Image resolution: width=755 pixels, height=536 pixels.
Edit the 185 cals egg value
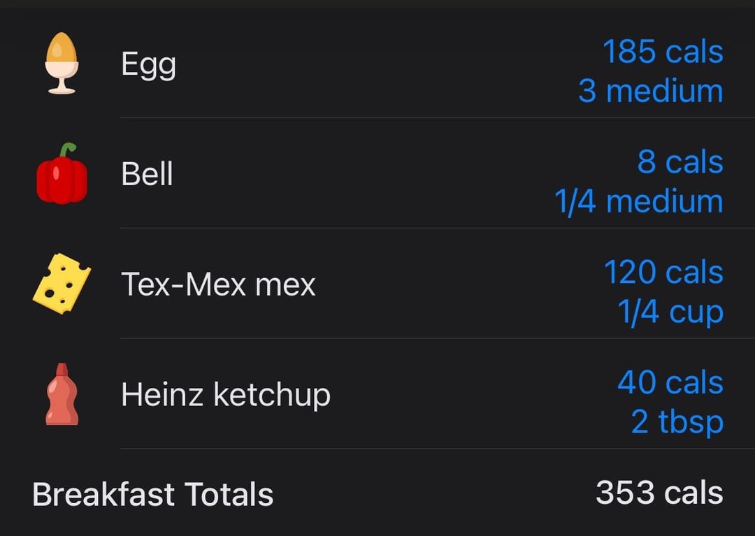pos(663,52)
